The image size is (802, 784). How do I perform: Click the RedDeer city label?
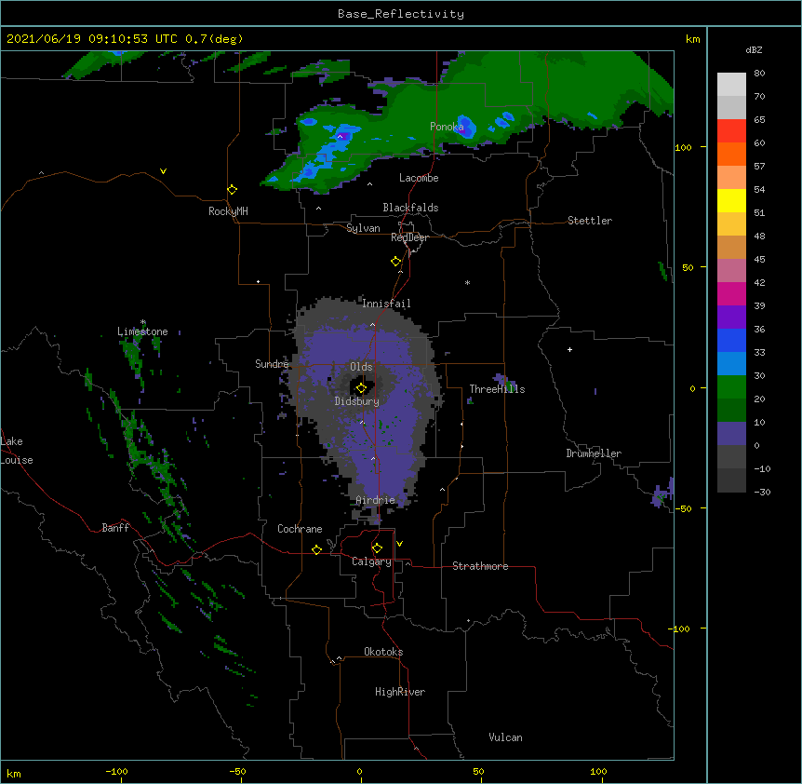coord(409,237)
